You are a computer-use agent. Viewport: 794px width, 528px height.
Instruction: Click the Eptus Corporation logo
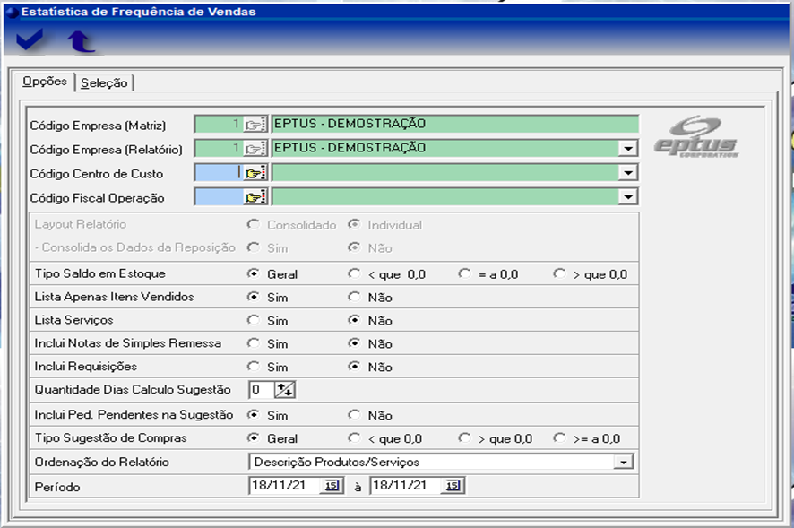[x=695, y=137]
